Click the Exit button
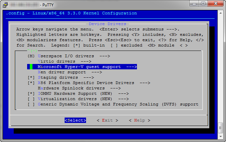 [x=107, y=120]
